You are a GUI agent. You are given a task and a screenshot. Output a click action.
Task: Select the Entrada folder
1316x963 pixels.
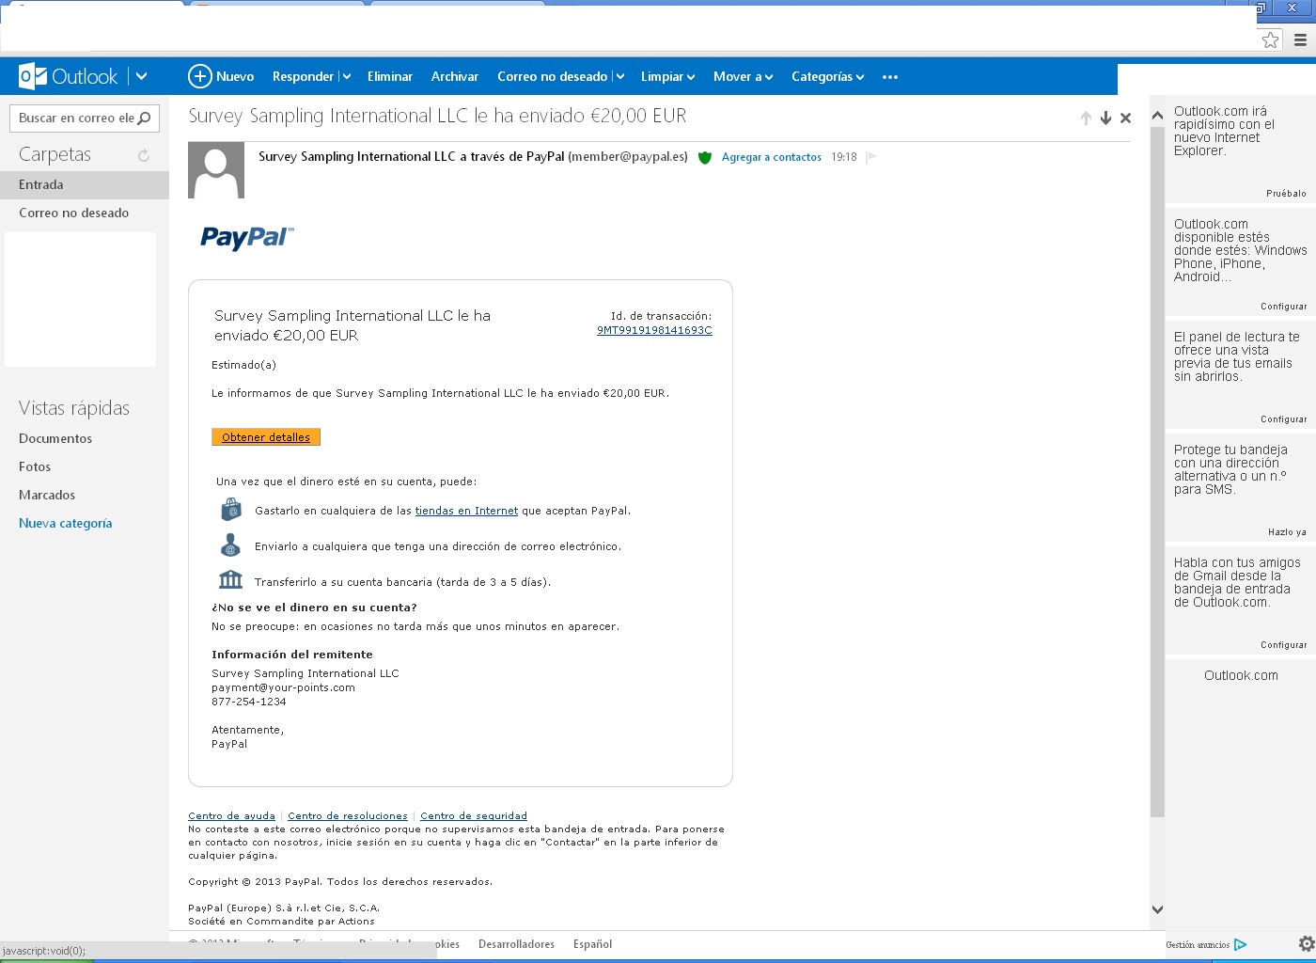click(x=85, y=184)
